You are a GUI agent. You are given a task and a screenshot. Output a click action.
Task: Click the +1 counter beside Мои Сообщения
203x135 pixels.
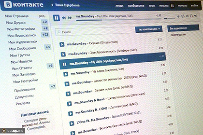pyautogui.click(x=48, y=47)
